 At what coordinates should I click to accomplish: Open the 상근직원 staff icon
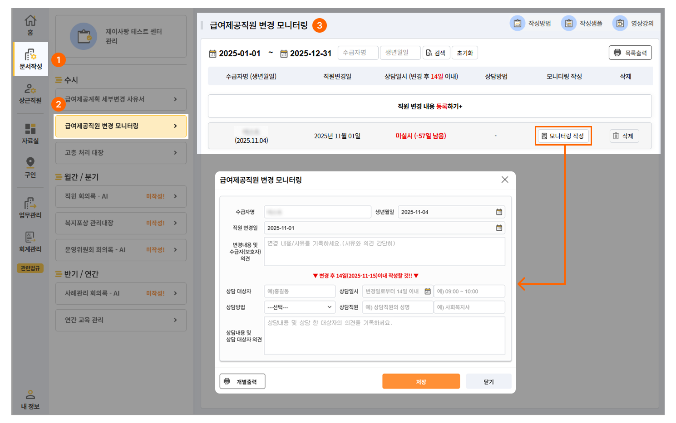[30, 89]
